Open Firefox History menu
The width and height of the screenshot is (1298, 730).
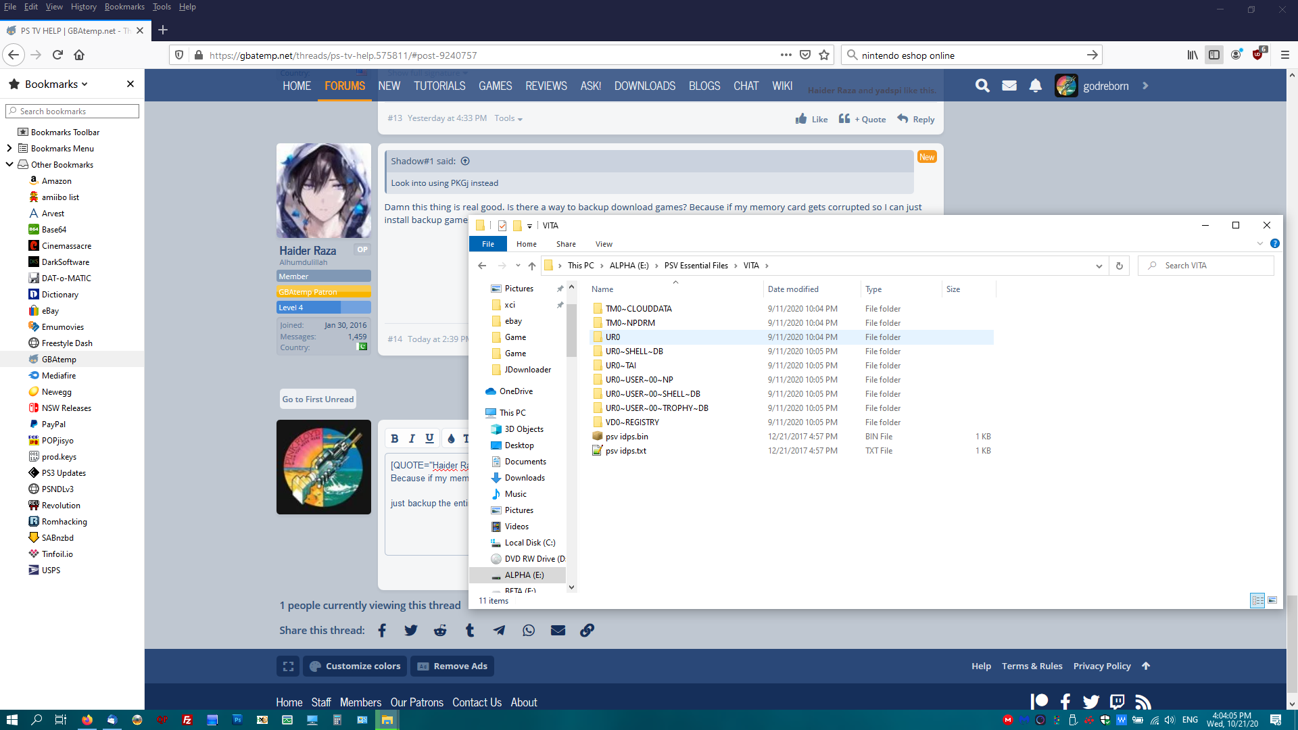(x=84, y=7)
